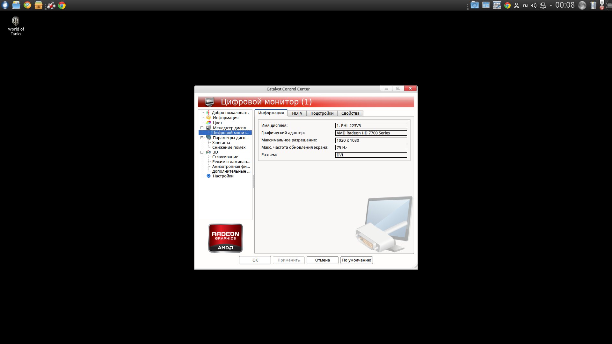Switch to the HDTV tab
Screen dimensions: 612x344
tap(297, 113)
